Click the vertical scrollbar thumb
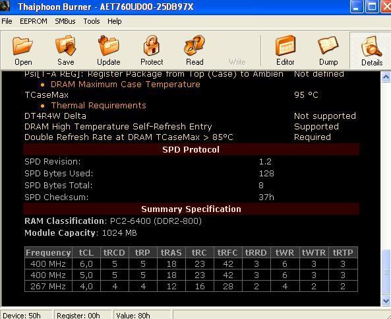 coord(386,272)
